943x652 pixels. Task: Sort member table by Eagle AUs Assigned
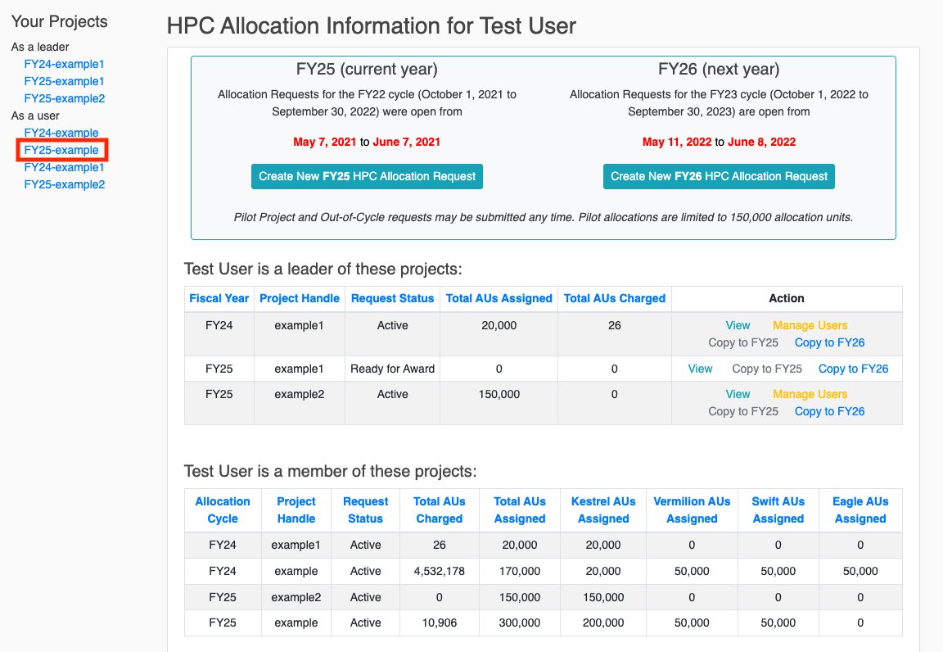pyautogui.click(x=860, y=509)
